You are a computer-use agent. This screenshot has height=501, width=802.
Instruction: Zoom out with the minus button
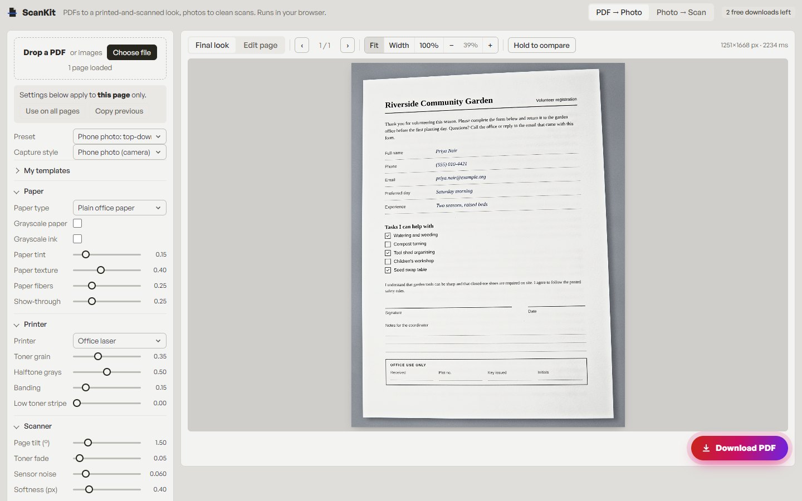[451, 45]
